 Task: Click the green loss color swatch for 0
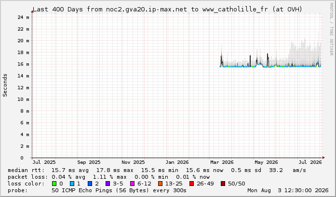tap(54, 184)
